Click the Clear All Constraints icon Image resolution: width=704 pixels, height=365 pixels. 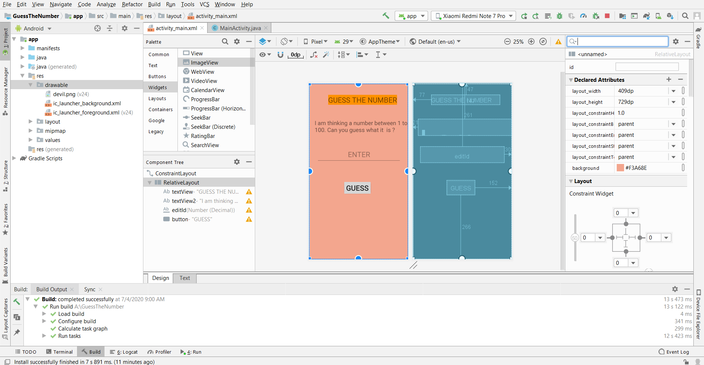click(314, 55)
